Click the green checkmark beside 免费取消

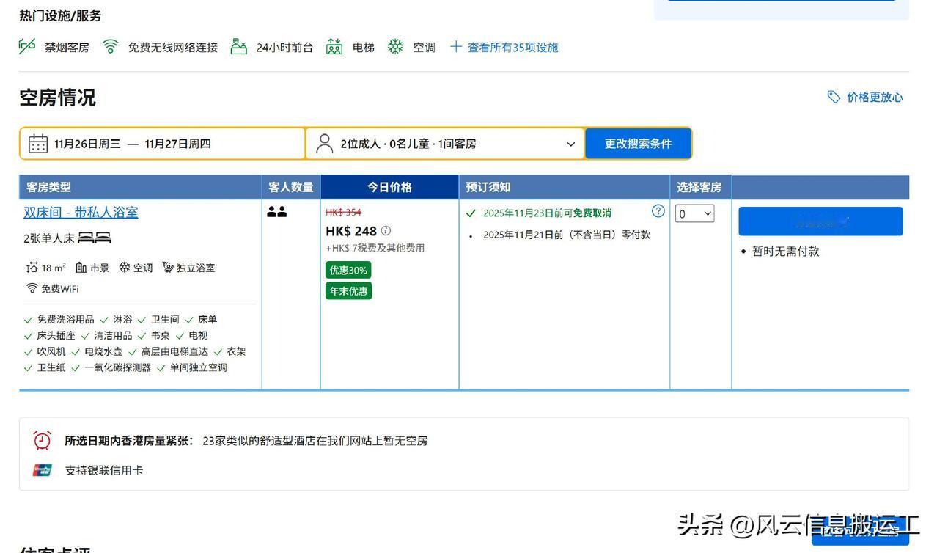471,213
